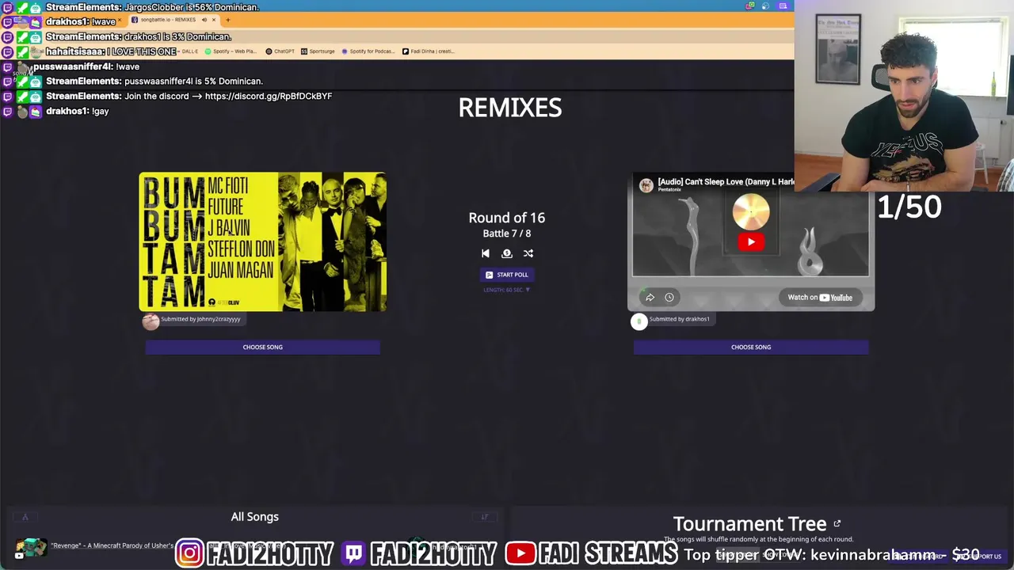Play the Can't Sleep Love YouTube video

[x=751, y=241]
